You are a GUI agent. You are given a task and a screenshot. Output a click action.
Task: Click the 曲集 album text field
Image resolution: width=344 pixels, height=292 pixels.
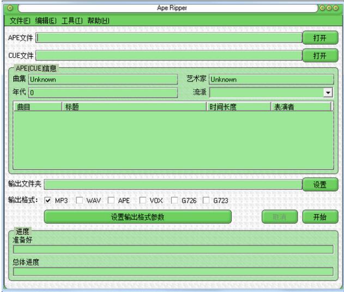click(103, 80)
